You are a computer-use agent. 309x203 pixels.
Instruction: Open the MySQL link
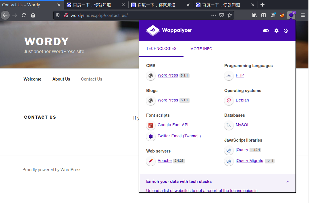click(x=242, y=125)
